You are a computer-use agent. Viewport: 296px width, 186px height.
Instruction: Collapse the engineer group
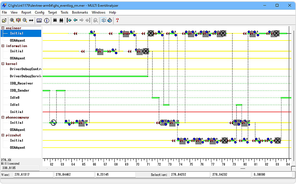pos(3,28)
